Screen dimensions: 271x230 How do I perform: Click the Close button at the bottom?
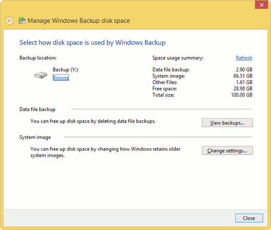click(x=249, y=218)
